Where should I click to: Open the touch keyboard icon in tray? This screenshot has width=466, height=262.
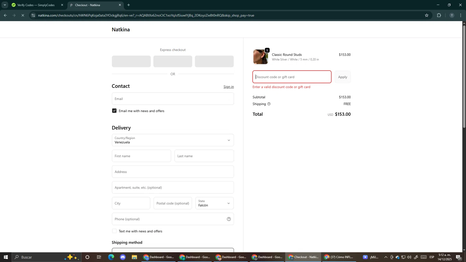click(424, 257)
